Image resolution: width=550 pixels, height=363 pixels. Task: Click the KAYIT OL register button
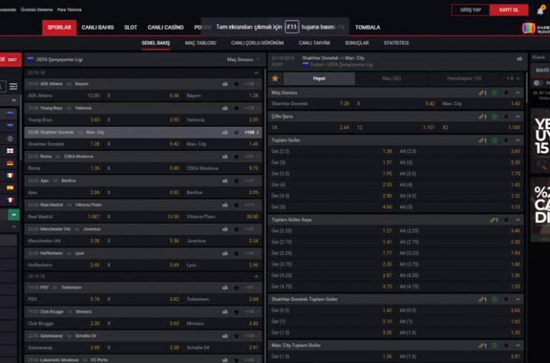tap(509, 10)
